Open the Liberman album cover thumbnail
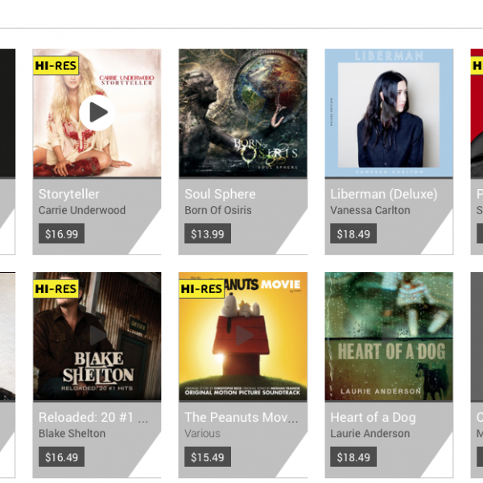 pos(389,113)
